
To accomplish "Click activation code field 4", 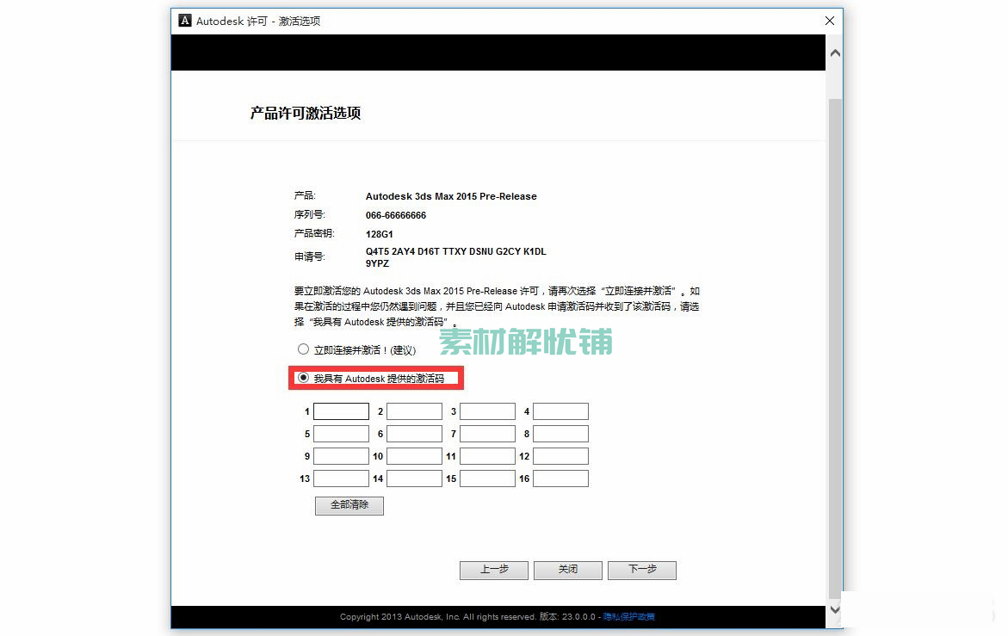I will pyautogui.click(x=560, y=411).
